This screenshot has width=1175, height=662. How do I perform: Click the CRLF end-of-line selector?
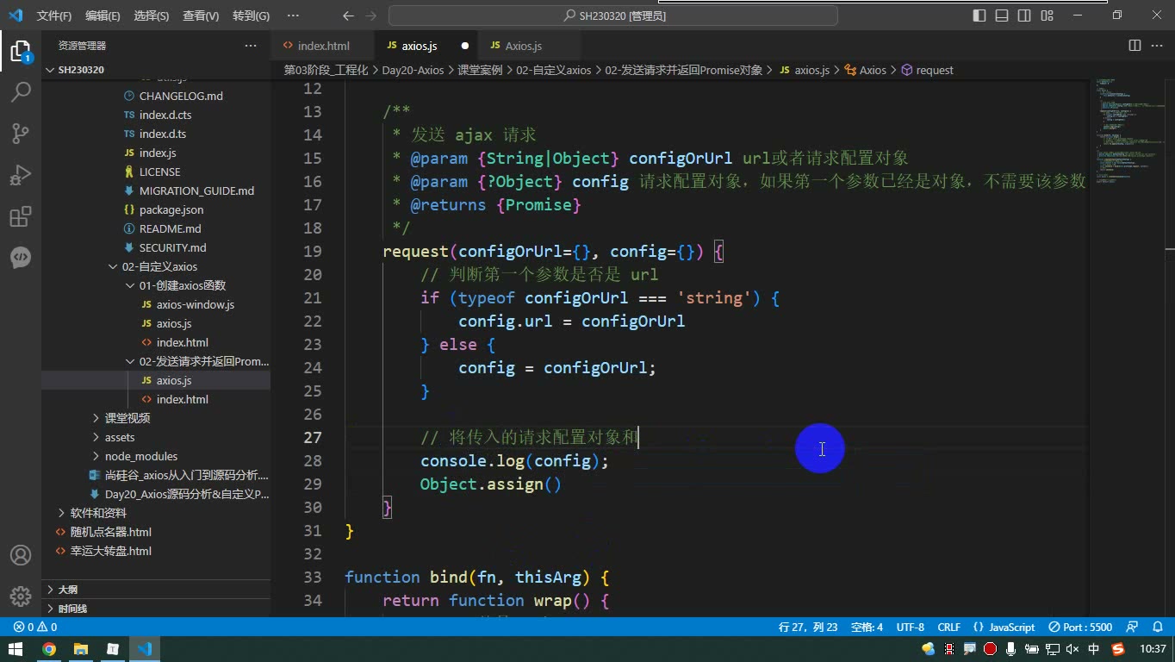(948, 628)
